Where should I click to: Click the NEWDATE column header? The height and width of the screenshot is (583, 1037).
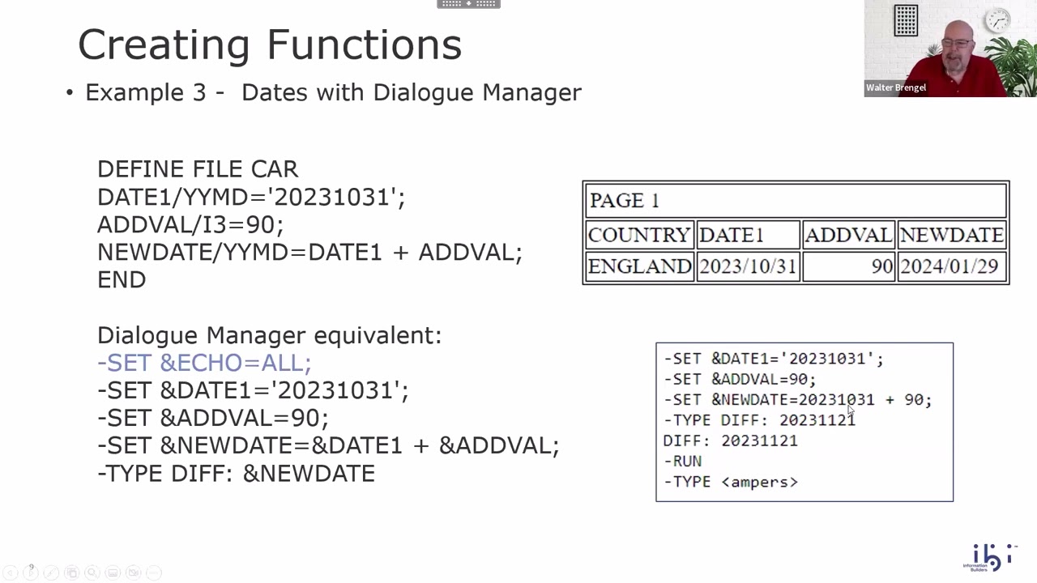[x=951, y=235]
